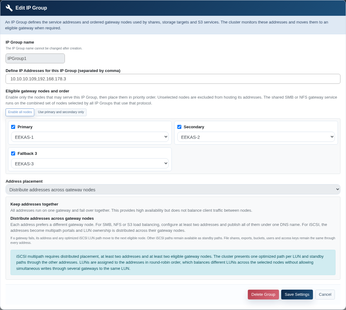
Task: Open the Fallback 3 dropdown showing EEKAS-3
Action: 90,163
